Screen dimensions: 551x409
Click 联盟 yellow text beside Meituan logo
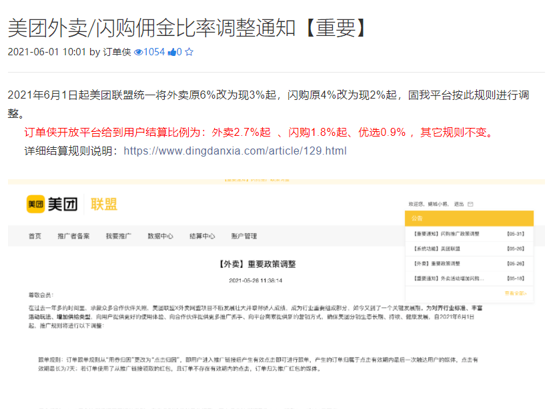(x=104, y=204)
